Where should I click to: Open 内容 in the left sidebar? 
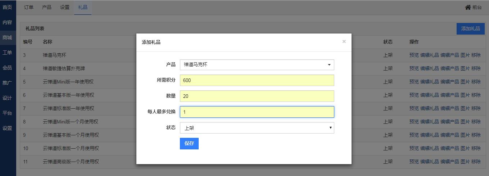click(7, 22)
